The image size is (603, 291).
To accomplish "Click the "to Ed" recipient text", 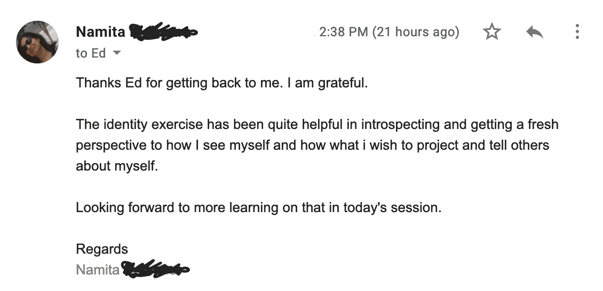I will pos(91,53).
